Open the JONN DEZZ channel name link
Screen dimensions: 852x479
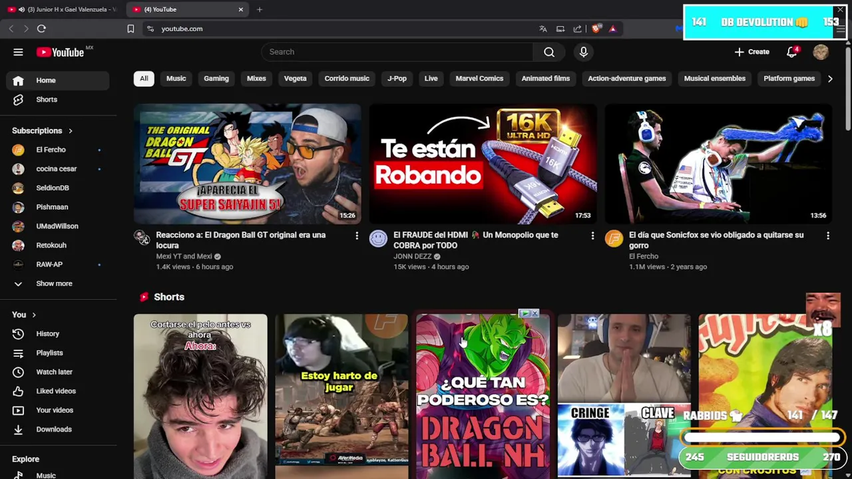412,256
